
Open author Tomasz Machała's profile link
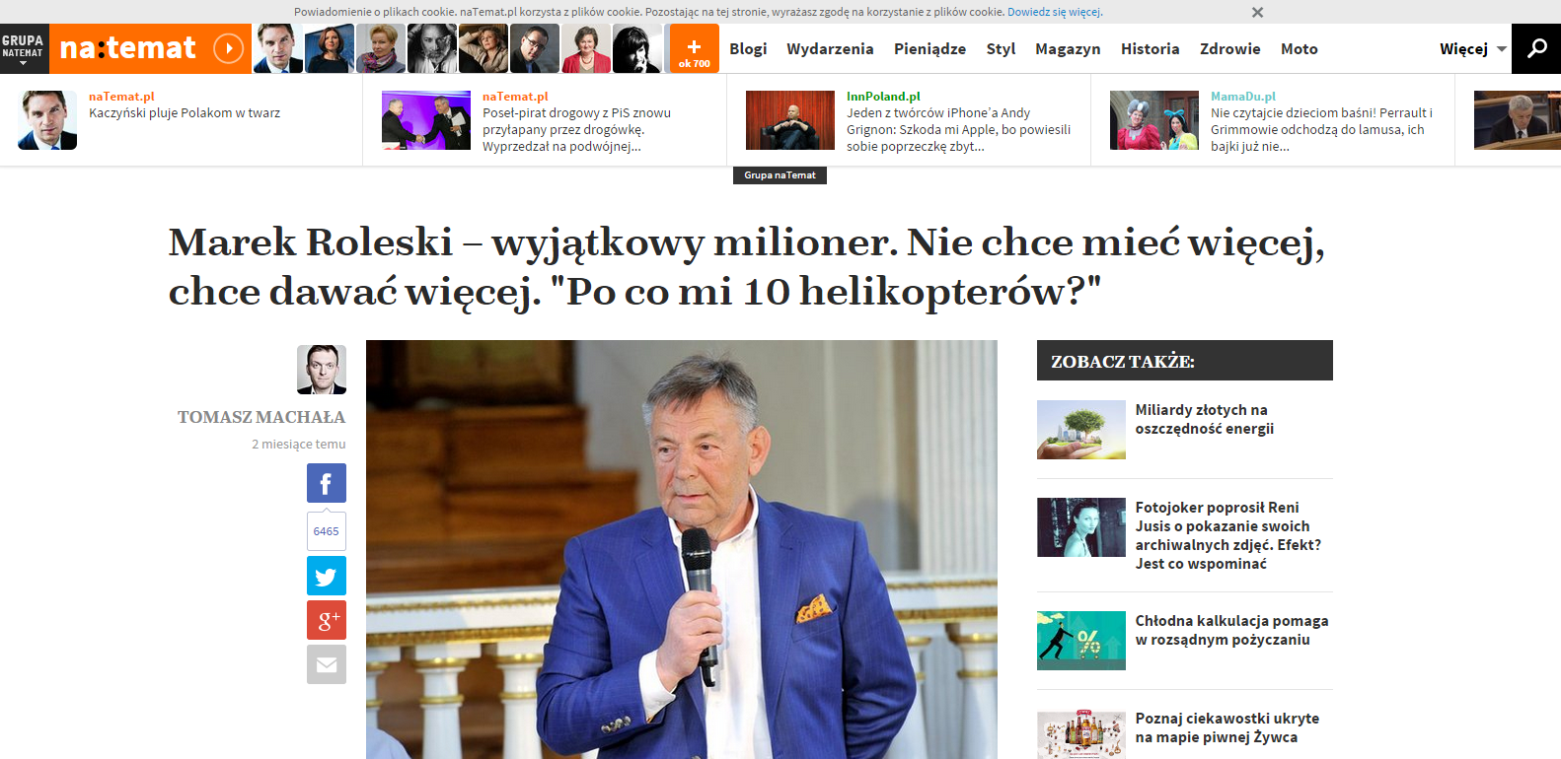click(x=261, y=417)
